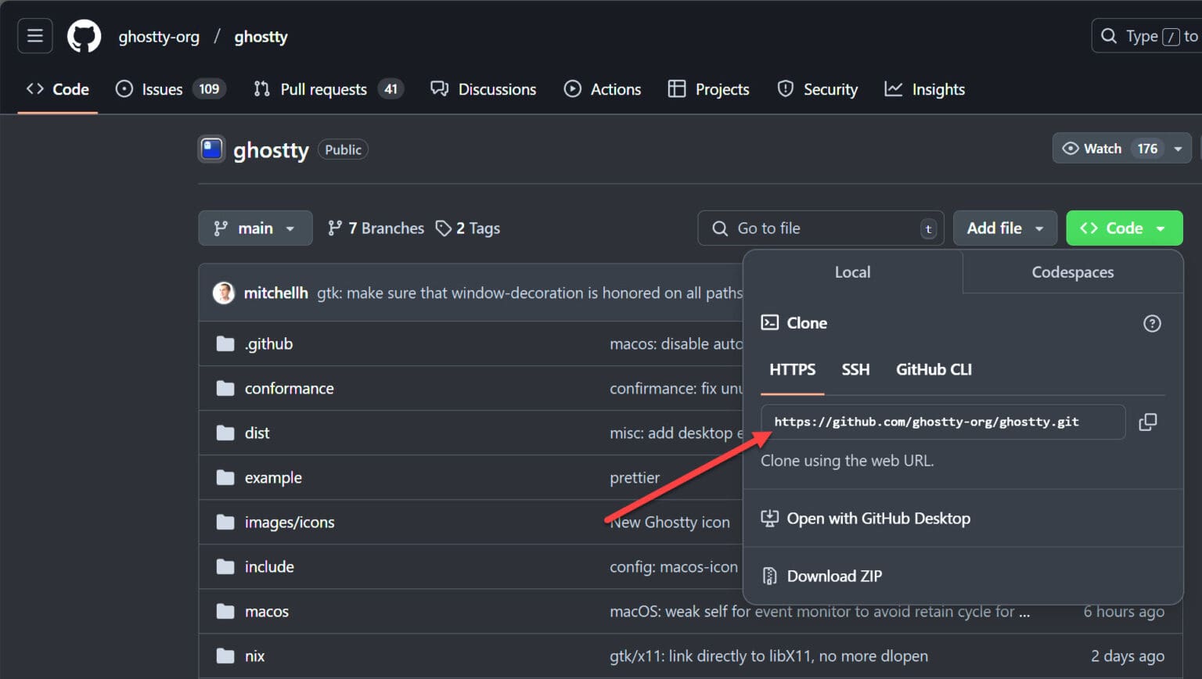The width and height of the screenshot is (1202, 679).
Task: Open the ghostty-org organization link
Action: click(159, 36)
